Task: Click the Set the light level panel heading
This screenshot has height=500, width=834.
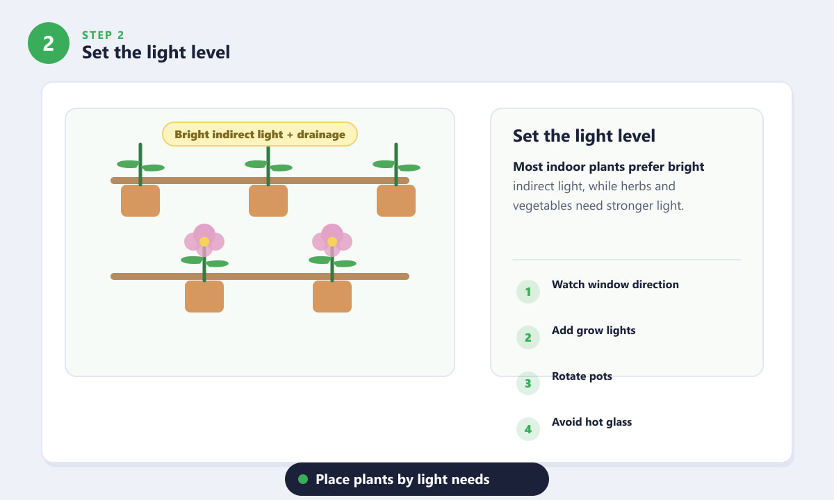Action: click(x=584, y=135)
